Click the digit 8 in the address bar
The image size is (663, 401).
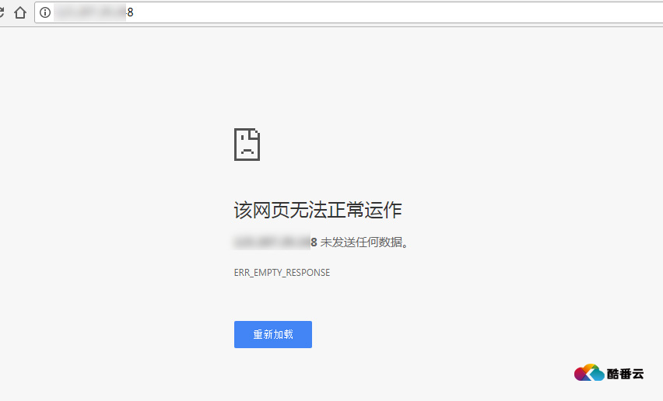[x=131, y=12]
